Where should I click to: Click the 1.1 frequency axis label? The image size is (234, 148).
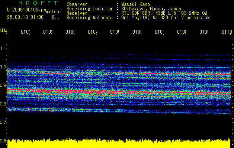click(3, 48)
